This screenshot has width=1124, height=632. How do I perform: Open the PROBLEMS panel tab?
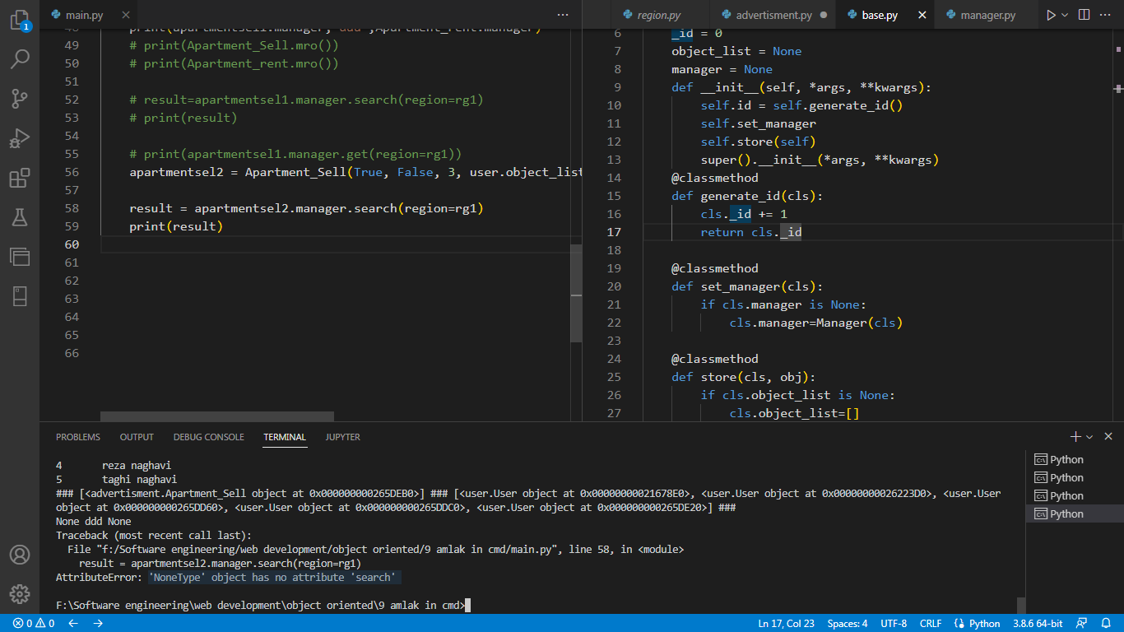(x=78, y=437)
